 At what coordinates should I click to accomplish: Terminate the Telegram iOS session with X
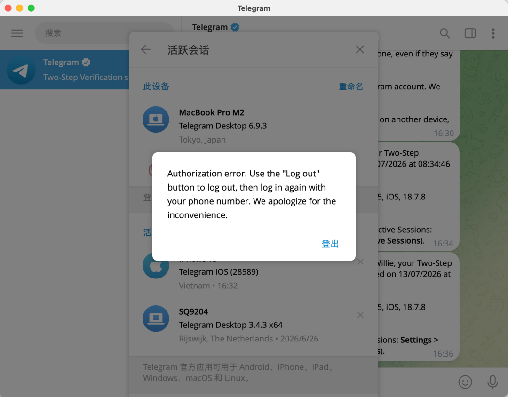tap(360, 262)
